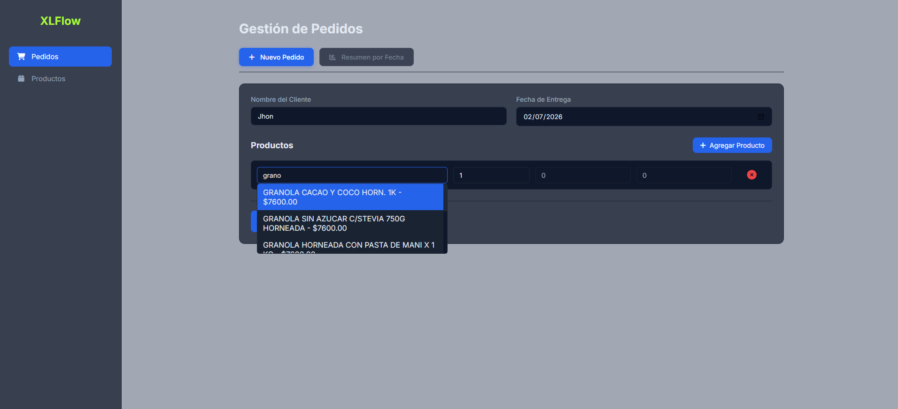Click the Productos section heading in form

pos(272,145)
